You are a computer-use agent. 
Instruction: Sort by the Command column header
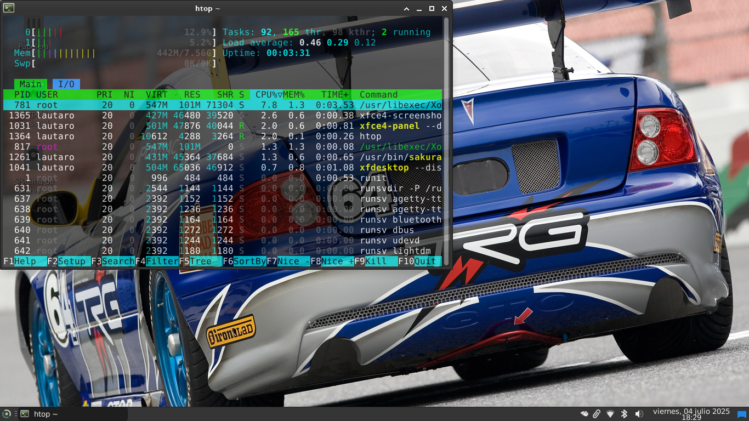coord(379,95)
